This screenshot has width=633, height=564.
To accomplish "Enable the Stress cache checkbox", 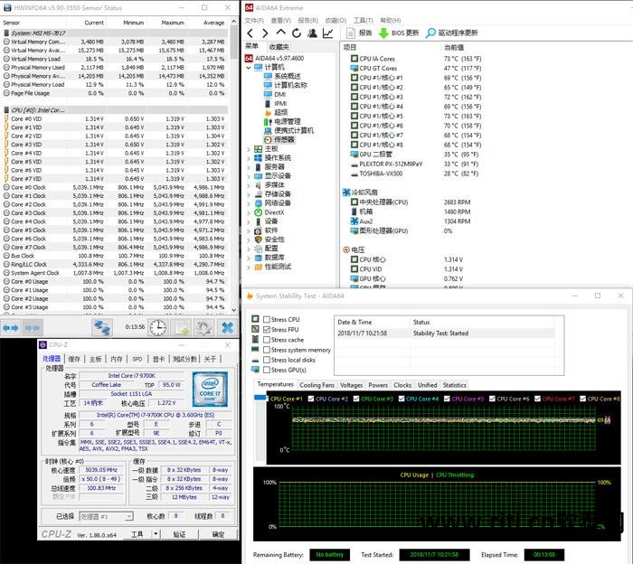I will point(267,340).
